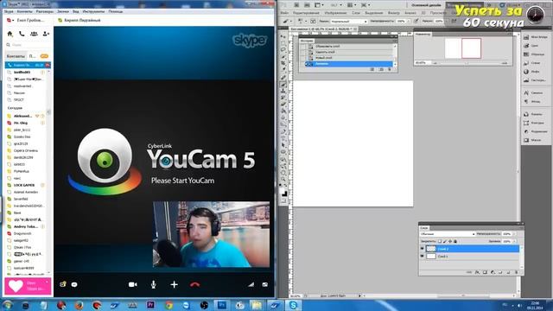Select the Move tool in Photoshop
Image resolution: width=553 pixels, height=311 pixels.
pyautogui.click(x=283, y=36)
